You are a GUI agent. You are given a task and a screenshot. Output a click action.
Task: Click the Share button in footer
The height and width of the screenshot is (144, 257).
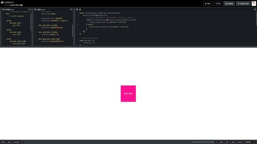(227, 142)
